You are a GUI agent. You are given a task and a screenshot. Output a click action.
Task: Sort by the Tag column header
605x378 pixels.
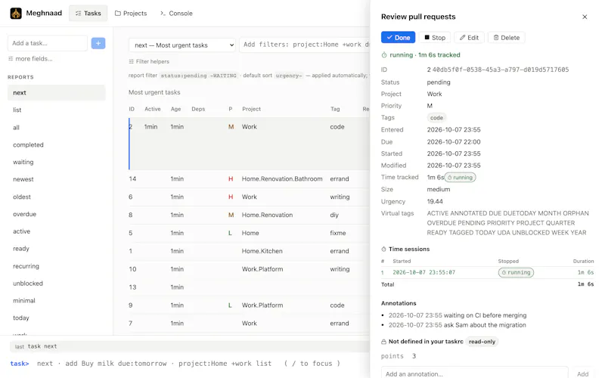pos(335,109)
